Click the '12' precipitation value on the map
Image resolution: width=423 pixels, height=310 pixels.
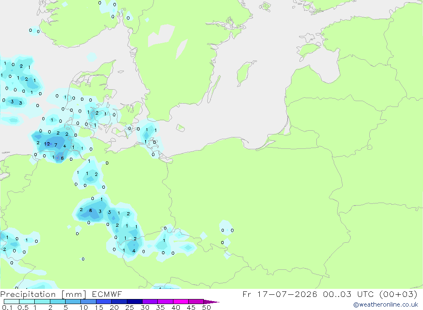(x=47, y=144)
